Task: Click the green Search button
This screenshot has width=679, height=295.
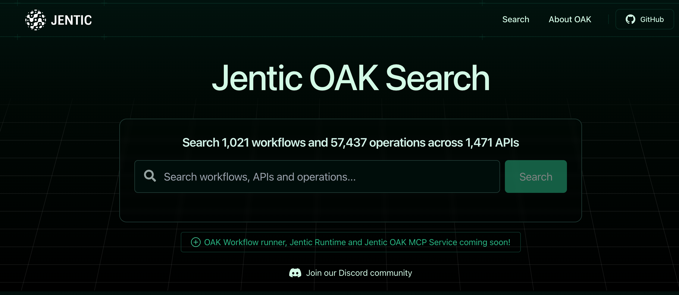Action: [x=536, y=177]
